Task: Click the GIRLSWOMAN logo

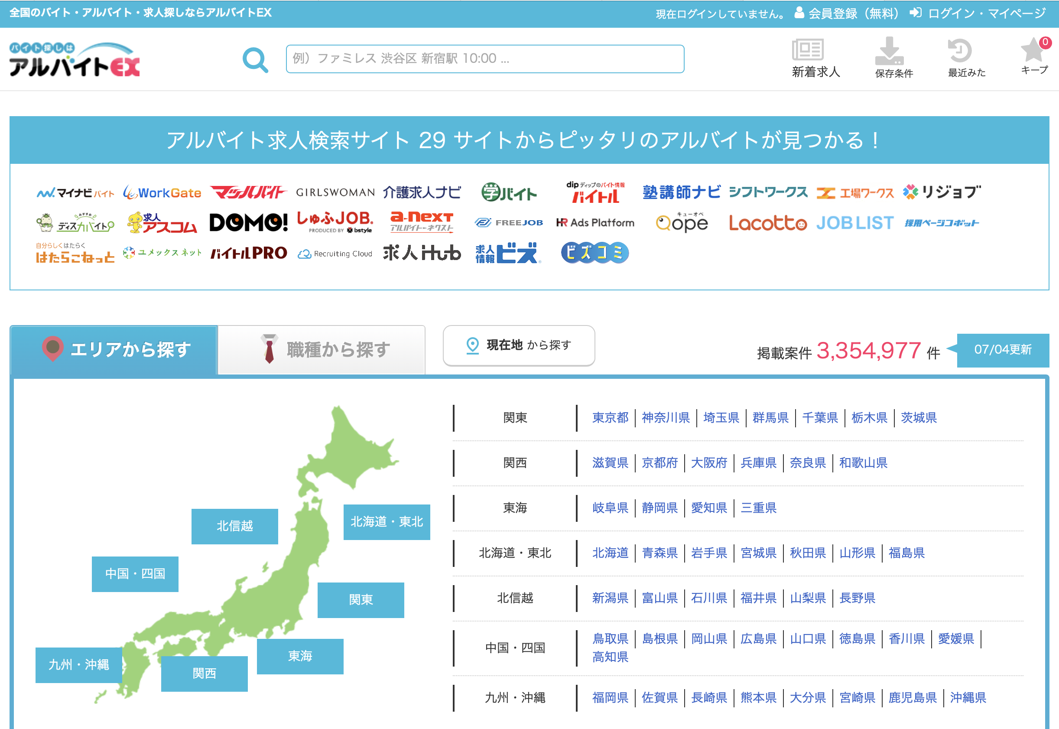Action: 335,192
